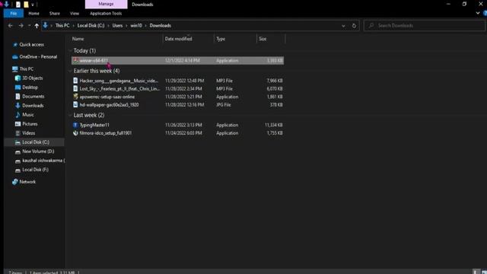Click the Search Downloads field
This screenshot has height=274, width=487.
(425, 26)
